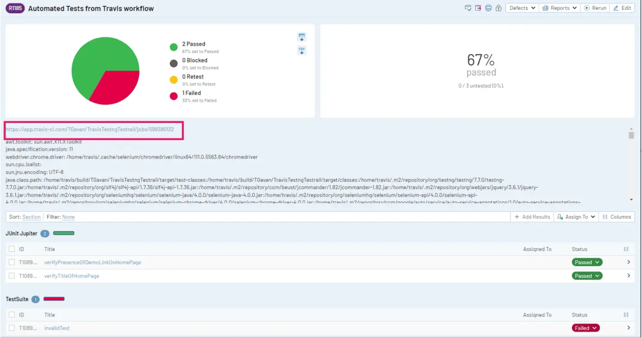The width and height of the screenshot is (642, 338).
Task: Tick the checkbox for verifyPresenceOfDemoLinkOnHomePage
Action: (12, 262)
